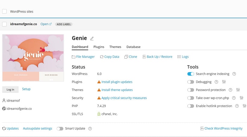Click the idreamofgenie.co header domain name
The height and width of the screenshot is (137, 247).
click(23, 24)
